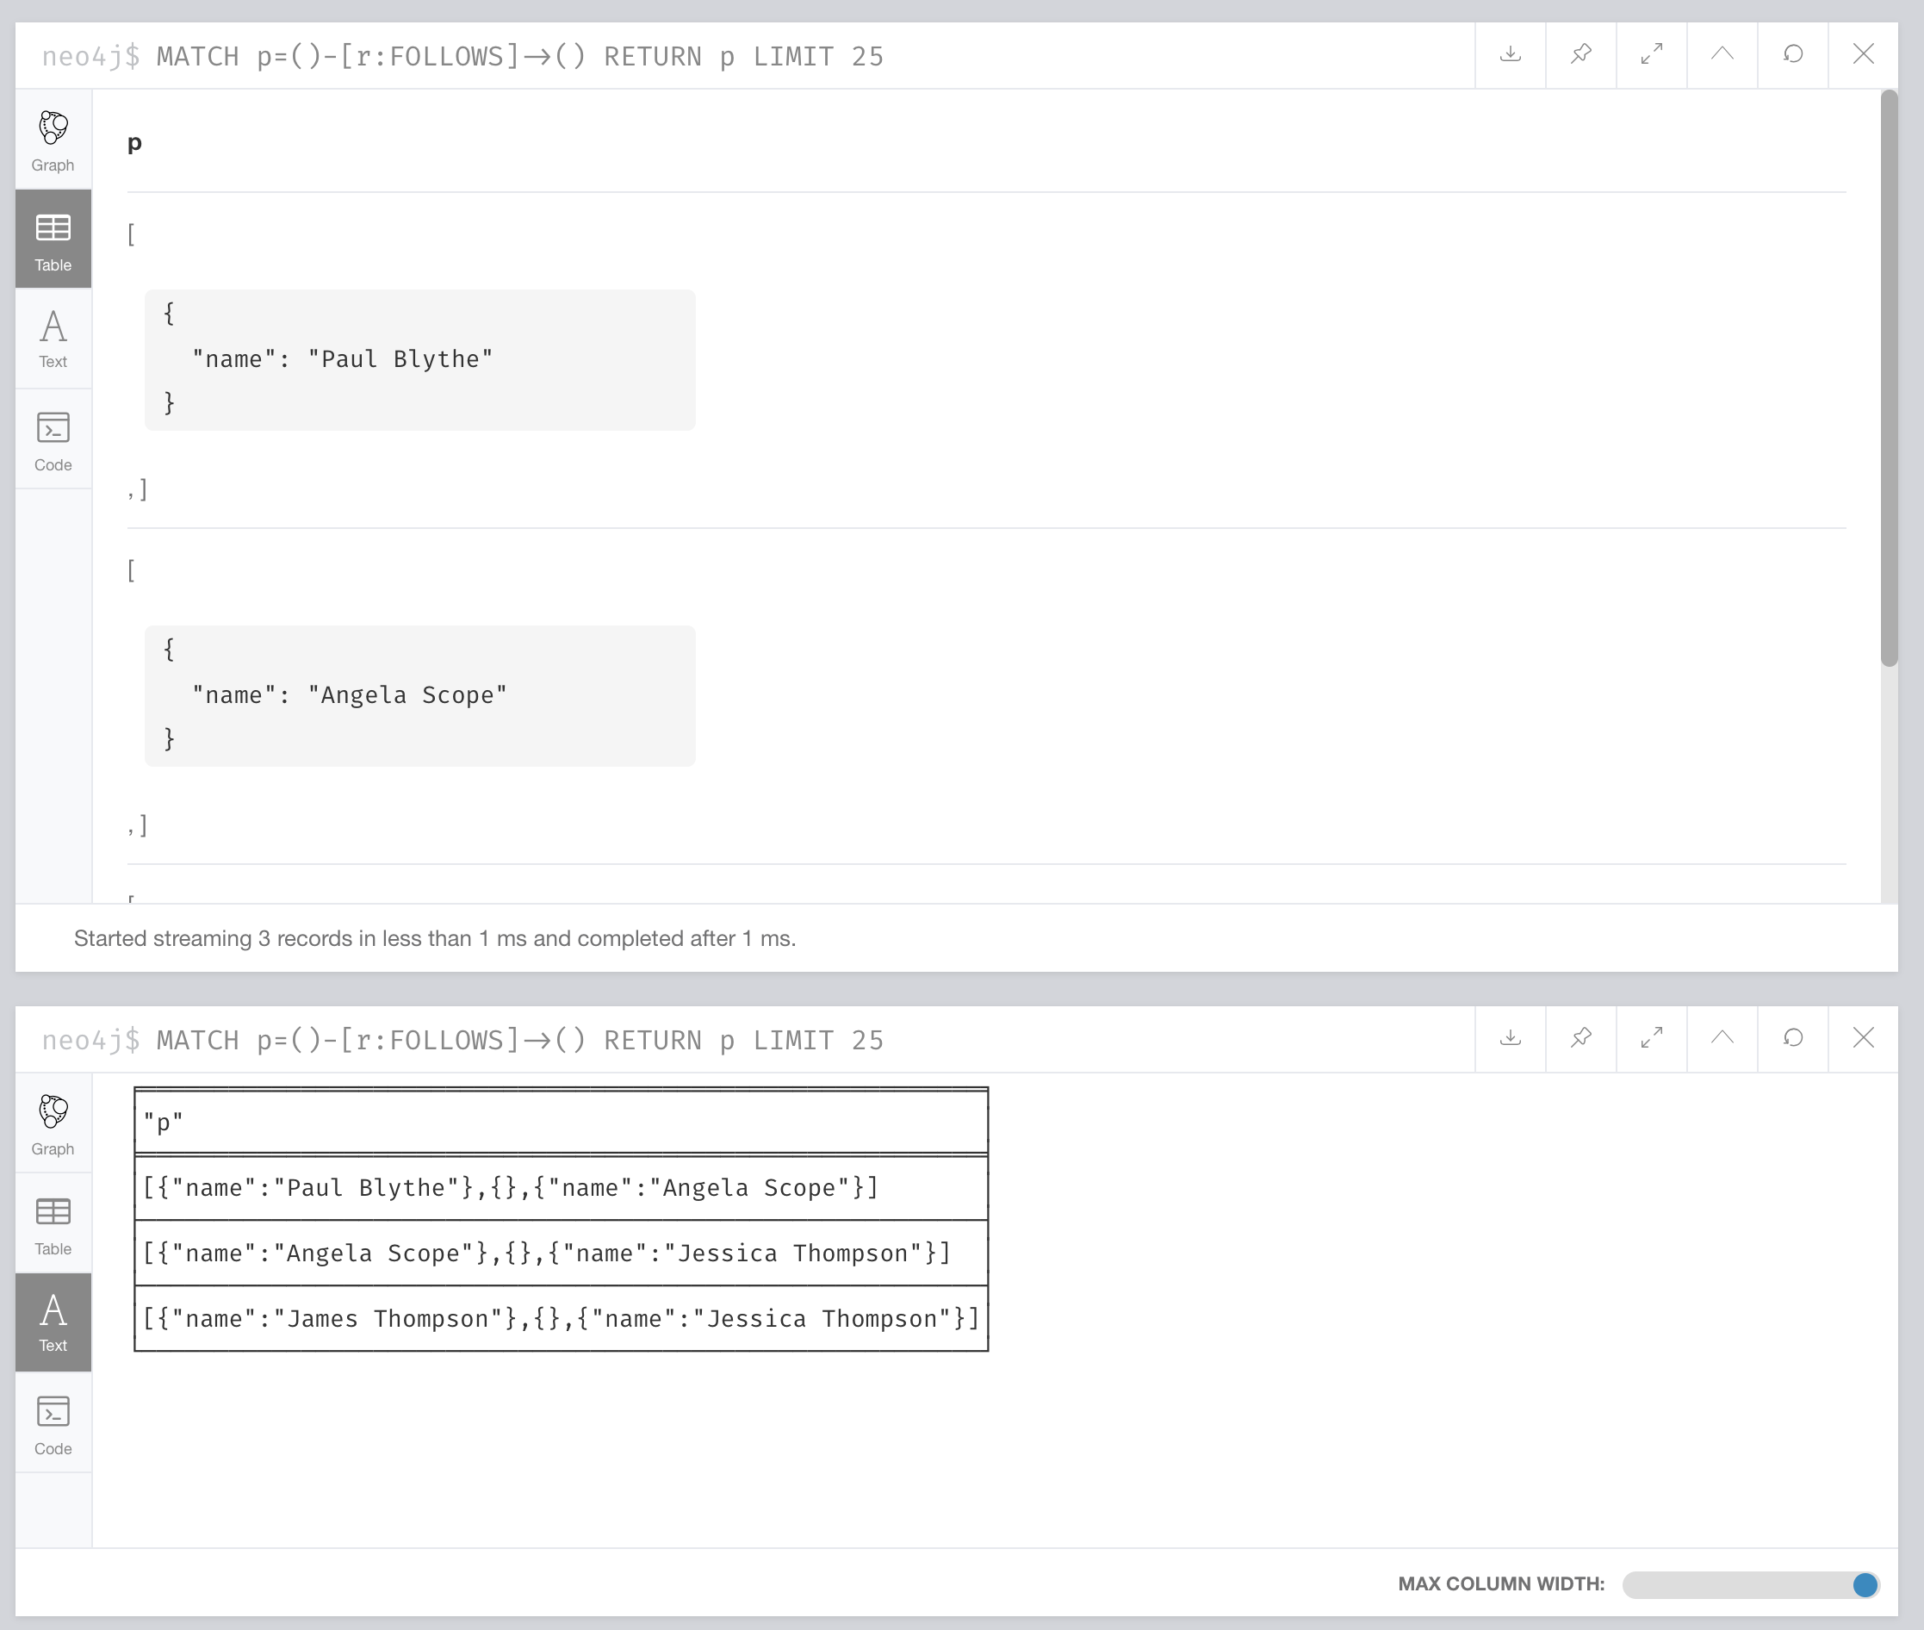Select the Table view in the bottom frame
The image size is (1924, 1630).
tap(53, 1222)
